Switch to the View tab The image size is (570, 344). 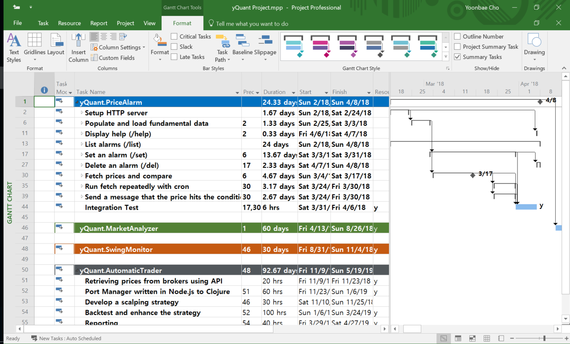150,23
